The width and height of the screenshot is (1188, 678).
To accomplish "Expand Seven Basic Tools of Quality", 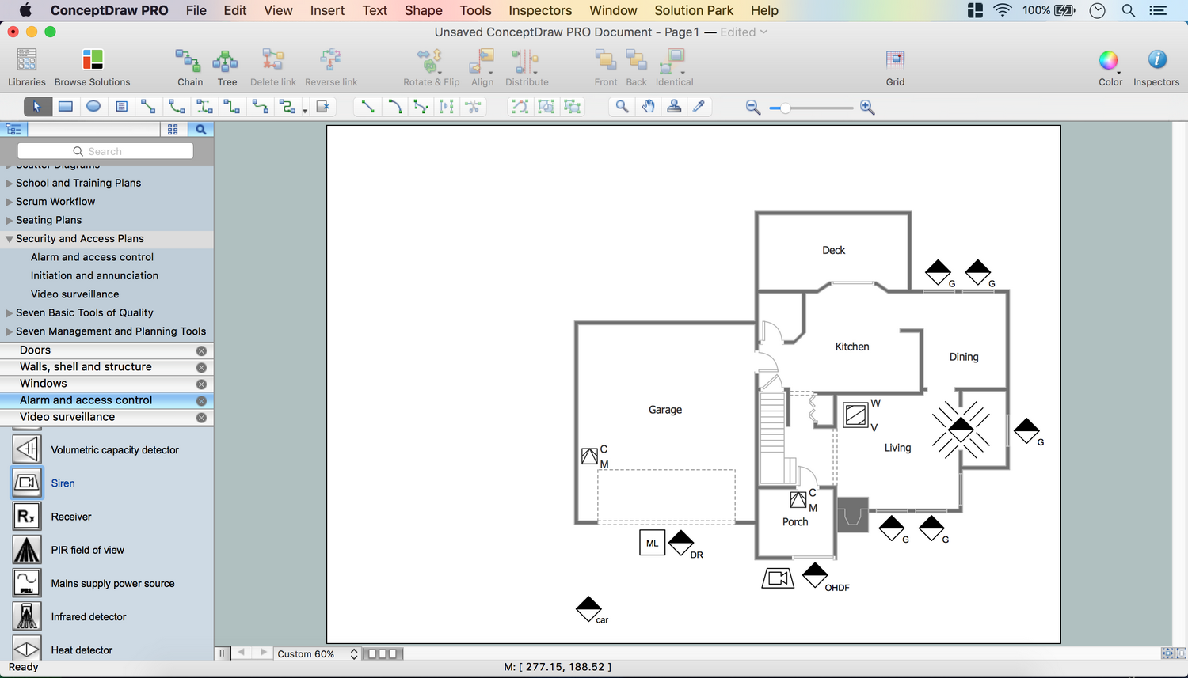I will coord(10,313).
